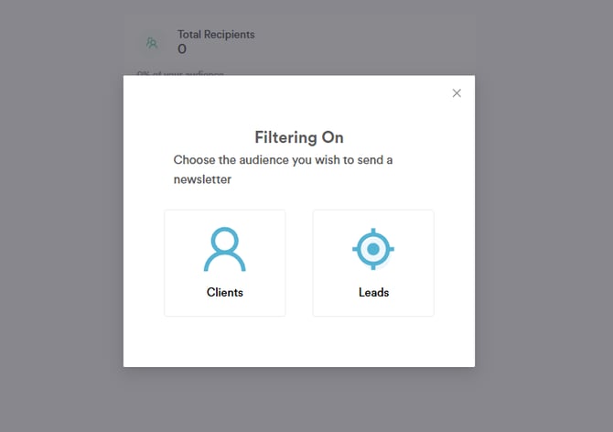The width and height of the screenshot is (613, 432).
Task: Click the Leads target icon
Action: (x=373, y=249)
